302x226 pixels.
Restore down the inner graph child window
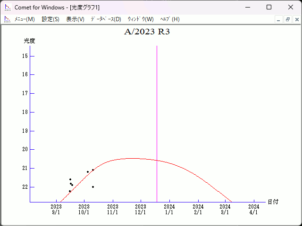(287, 19)
